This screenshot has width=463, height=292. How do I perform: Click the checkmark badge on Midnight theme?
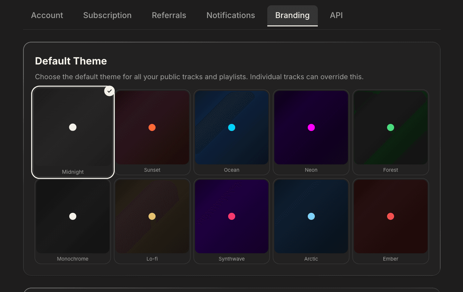click(109, 91)
